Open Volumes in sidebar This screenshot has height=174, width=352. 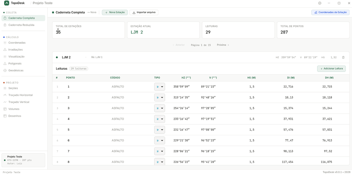pos(23,109)
